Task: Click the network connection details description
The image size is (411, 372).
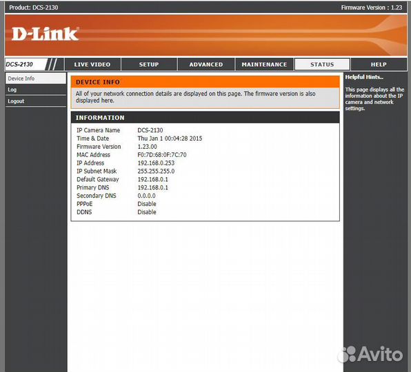Action: [x=196, y=97]
